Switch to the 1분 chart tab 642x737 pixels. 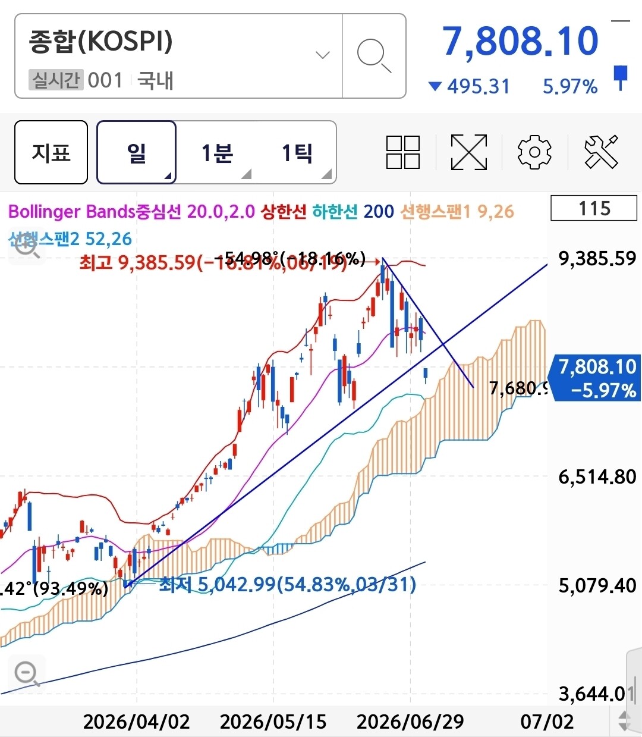click(x=217, y=153)
